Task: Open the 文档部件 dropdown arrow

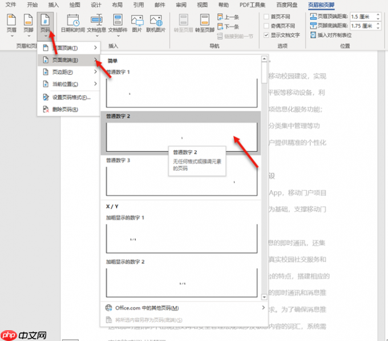Action: click(118, 36)
